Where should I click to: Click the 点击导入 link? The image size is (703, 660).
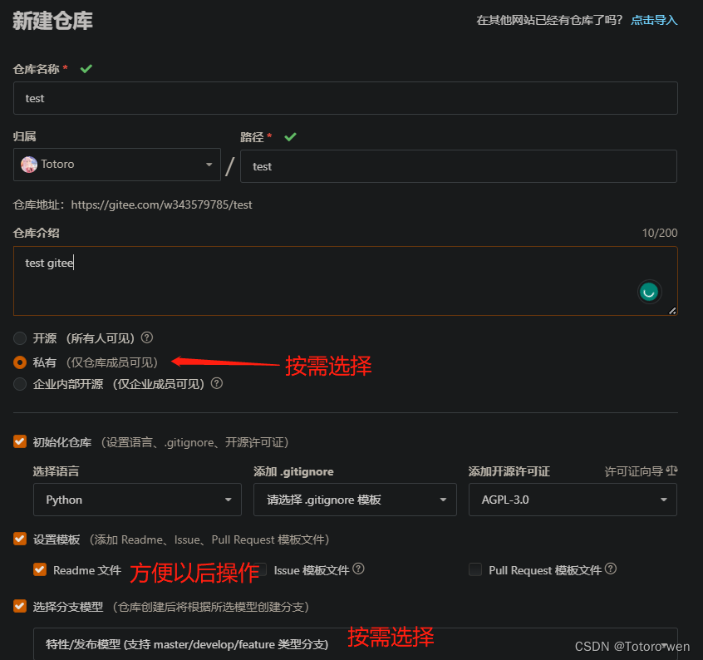(x=654, y=19)
